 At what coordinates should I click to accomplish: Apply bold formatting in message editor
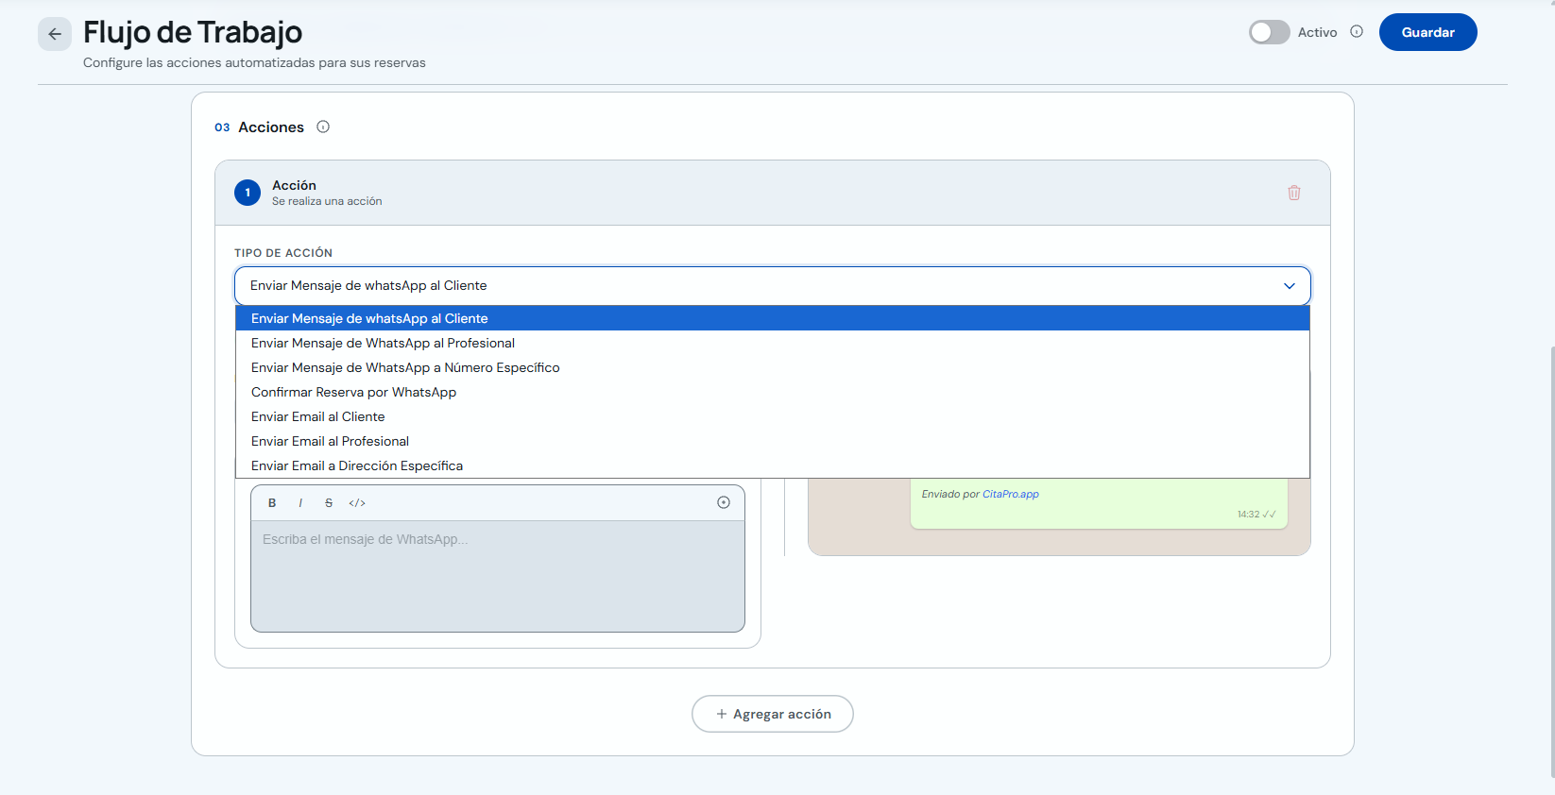click(272, 503)
